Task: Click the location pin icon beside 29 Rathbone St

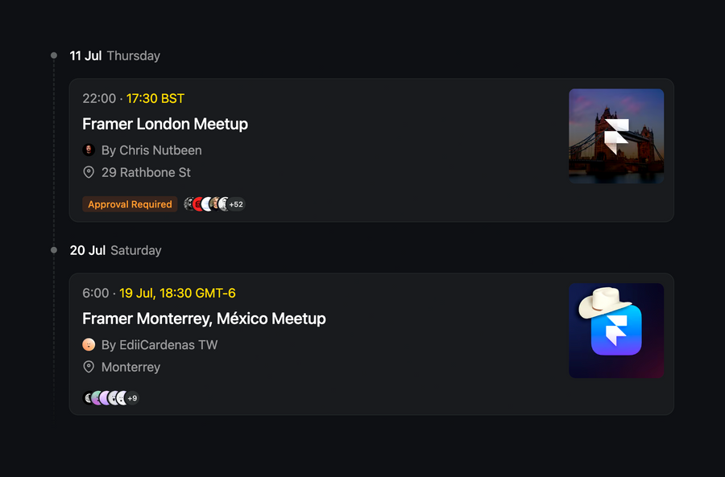Action: [89, 172]
